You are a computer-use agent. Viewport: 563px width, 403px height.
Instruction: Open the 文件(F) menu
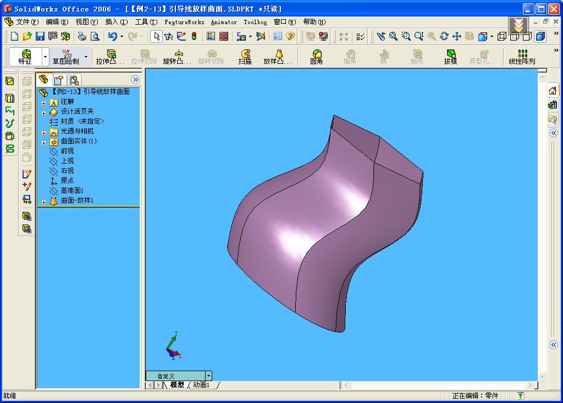pos(27,22)
